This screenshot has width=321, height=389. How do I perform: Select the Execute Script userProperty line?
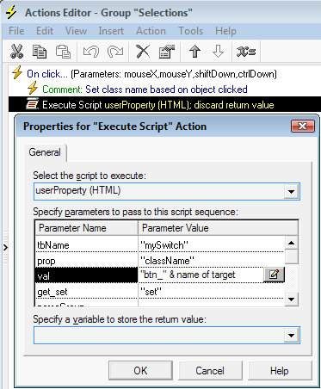(x=164, y=104)
